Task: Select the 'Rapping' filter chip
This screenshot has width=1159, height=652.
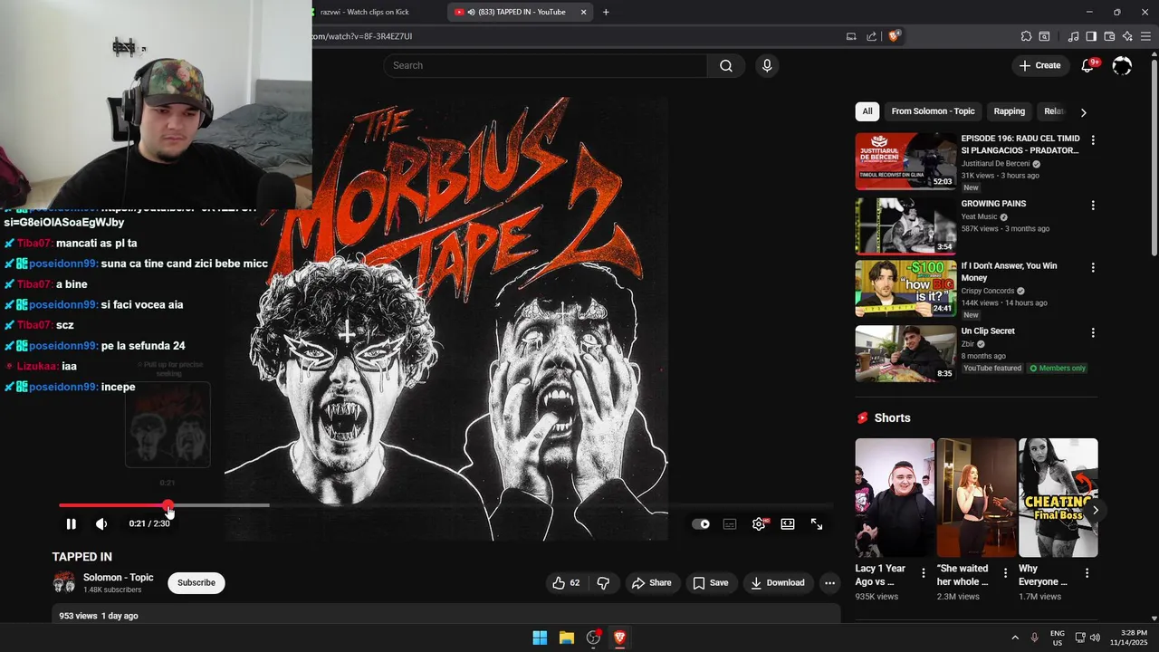Action: pyautogui.click(x=1009, y=111)
